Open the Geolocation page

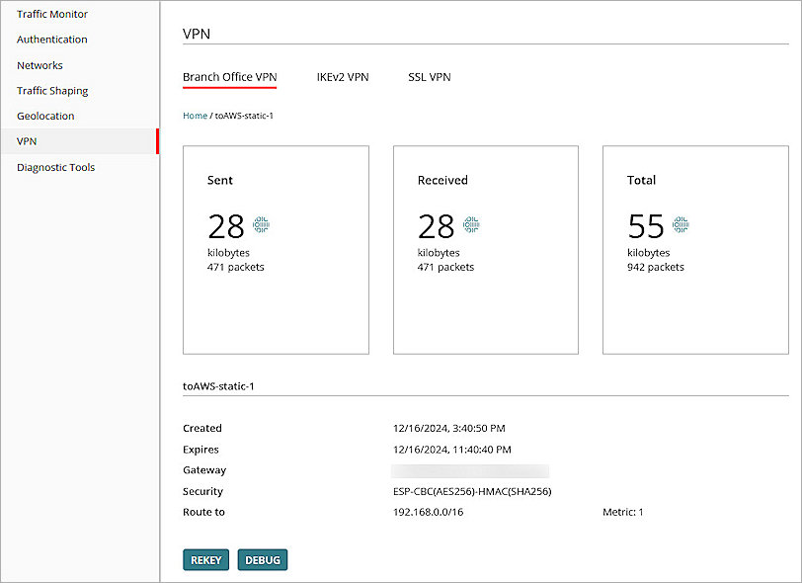[45, 116]
